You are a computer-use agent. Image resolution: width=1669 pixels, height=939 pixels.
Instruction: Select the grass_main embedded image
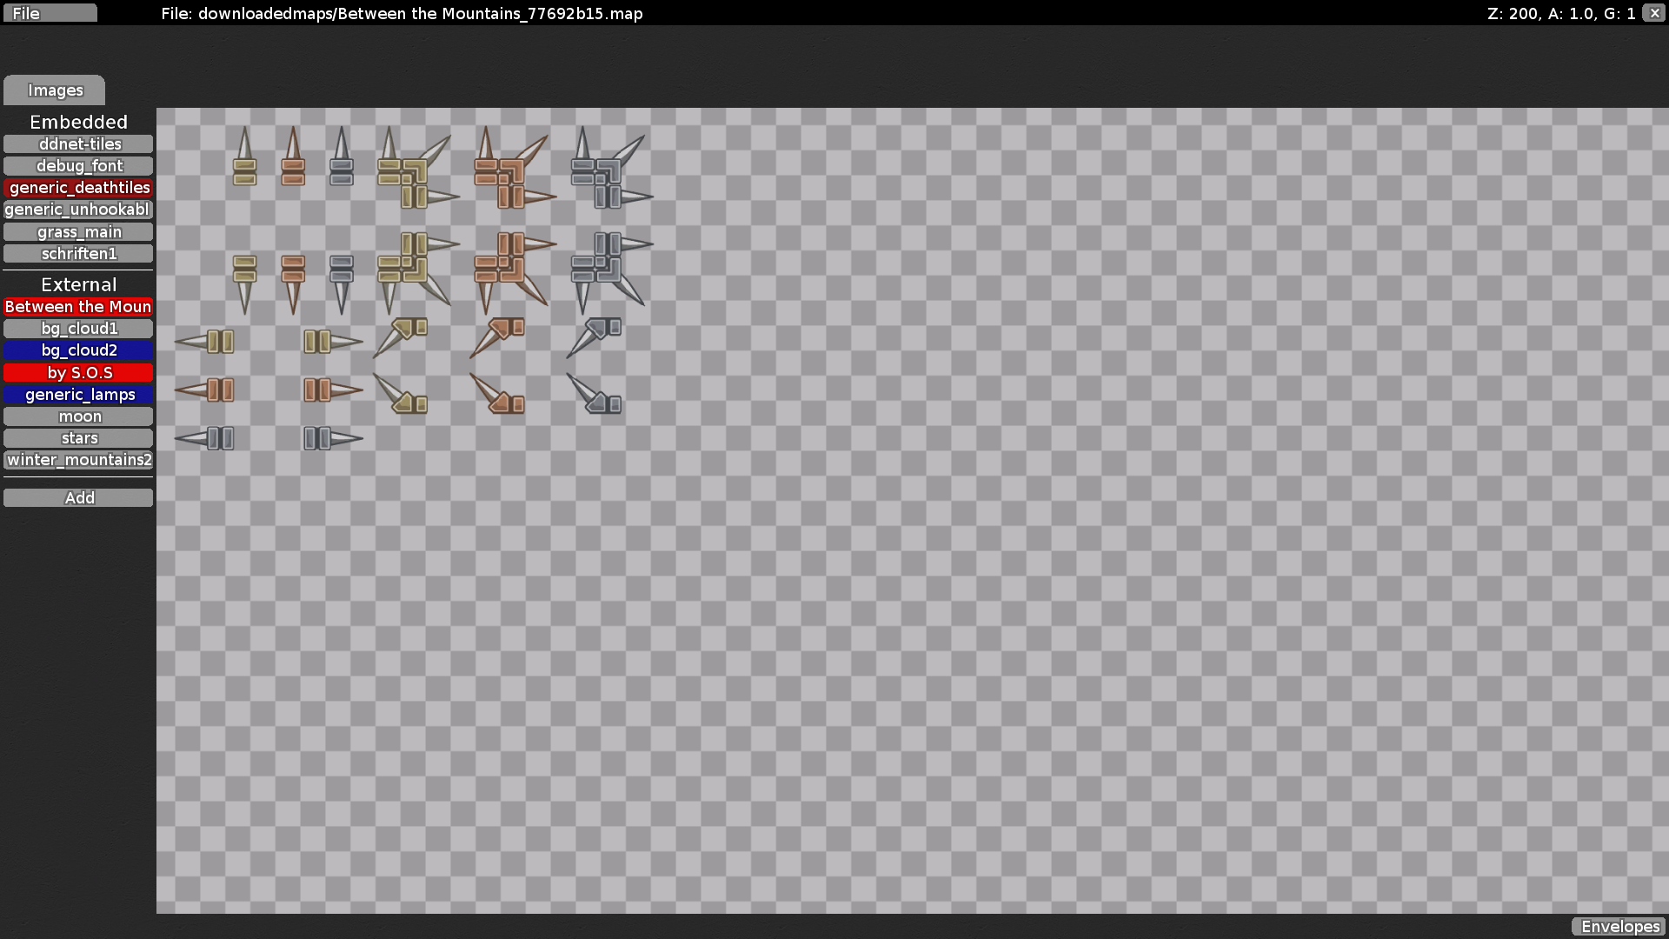pos(78,231)
